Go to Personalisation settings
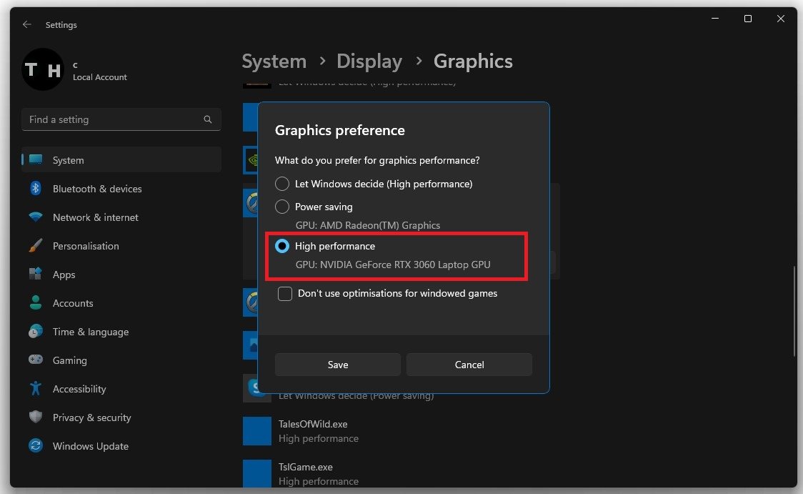The height and width of the screenshot is (494, 803). pyautogui.click(x=86, y=246)
